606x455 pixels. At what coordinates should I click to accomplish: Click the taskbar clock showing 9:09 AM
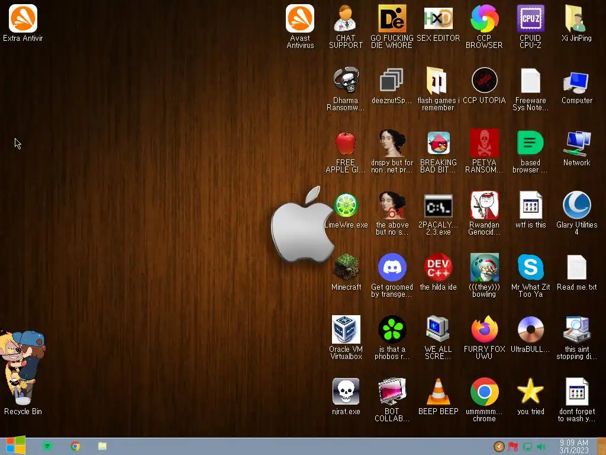(x=574, y=447)
